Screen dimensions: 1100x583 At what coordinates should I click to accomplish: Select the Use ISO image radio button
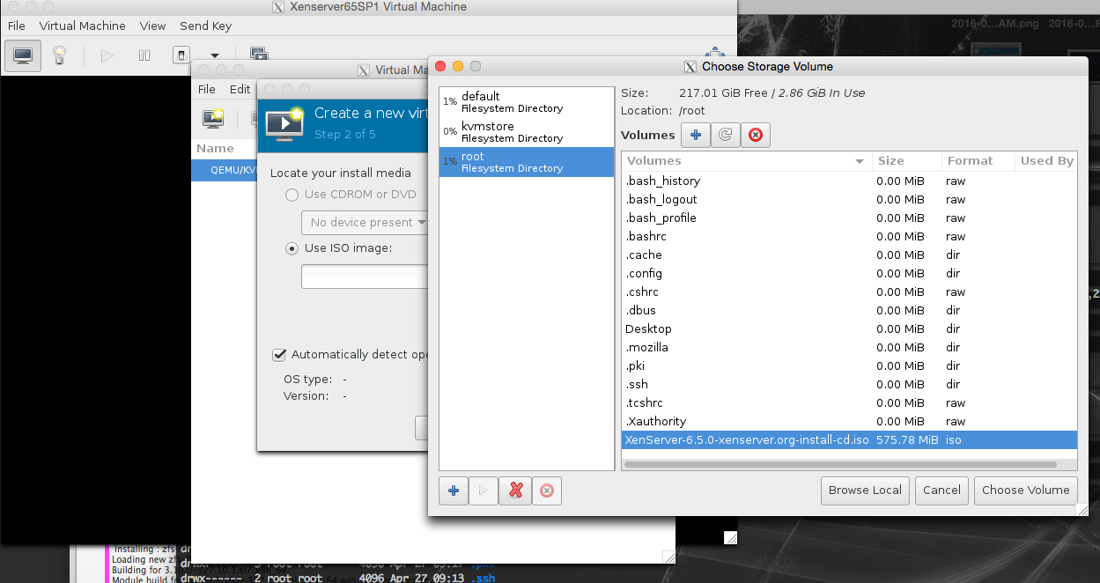pos(292,248)
